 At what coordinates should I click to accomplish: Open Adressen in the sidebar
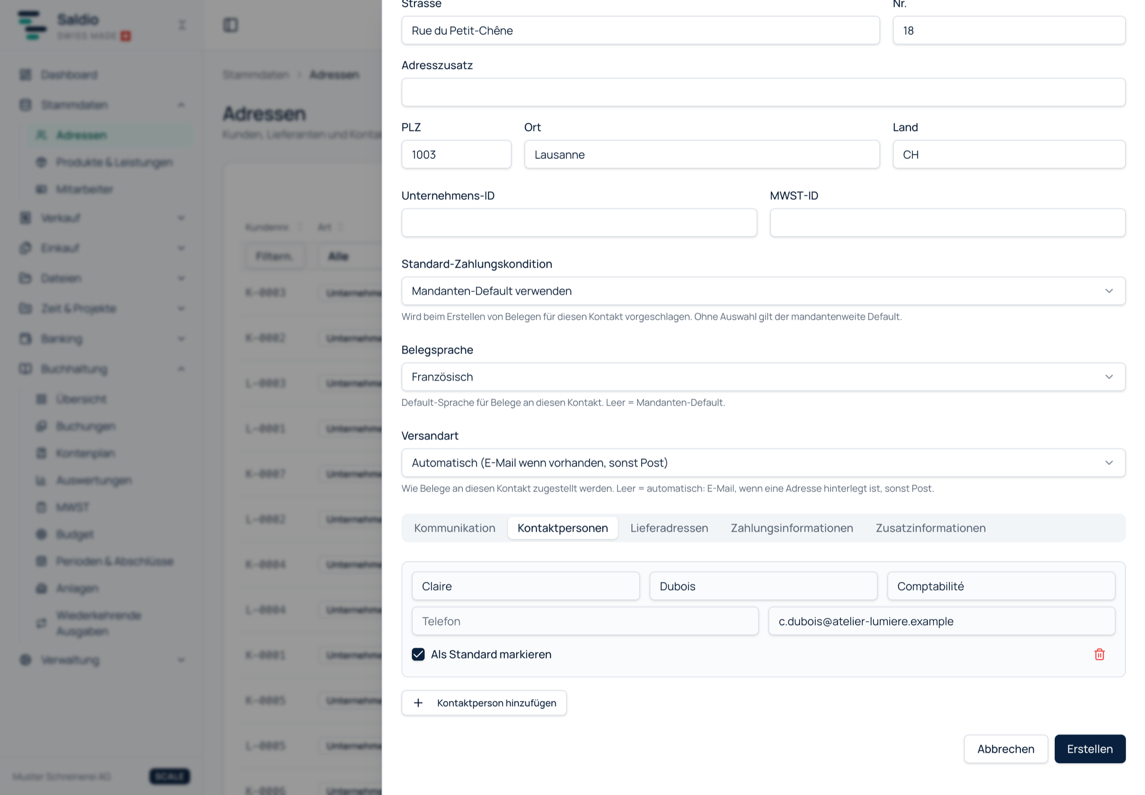pyautogui.click(x=109, y=135)
